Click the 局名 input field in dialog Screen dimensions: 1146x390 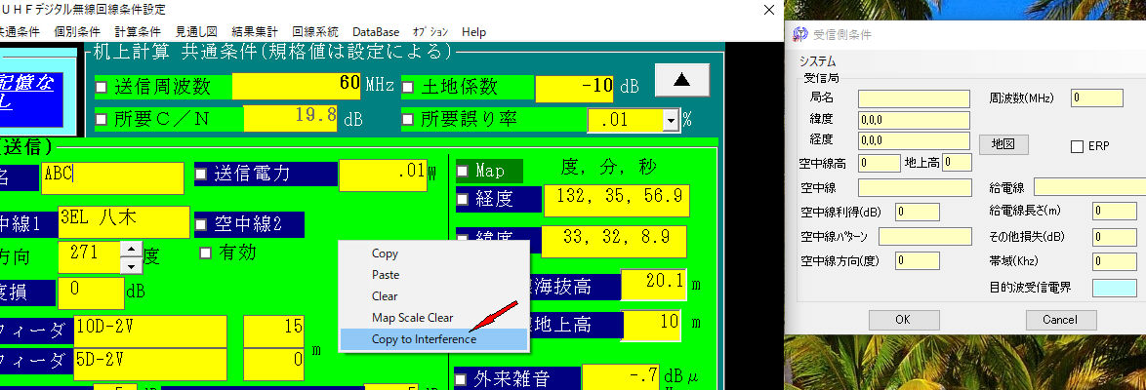pyautogui.click(x=913, y=98)
